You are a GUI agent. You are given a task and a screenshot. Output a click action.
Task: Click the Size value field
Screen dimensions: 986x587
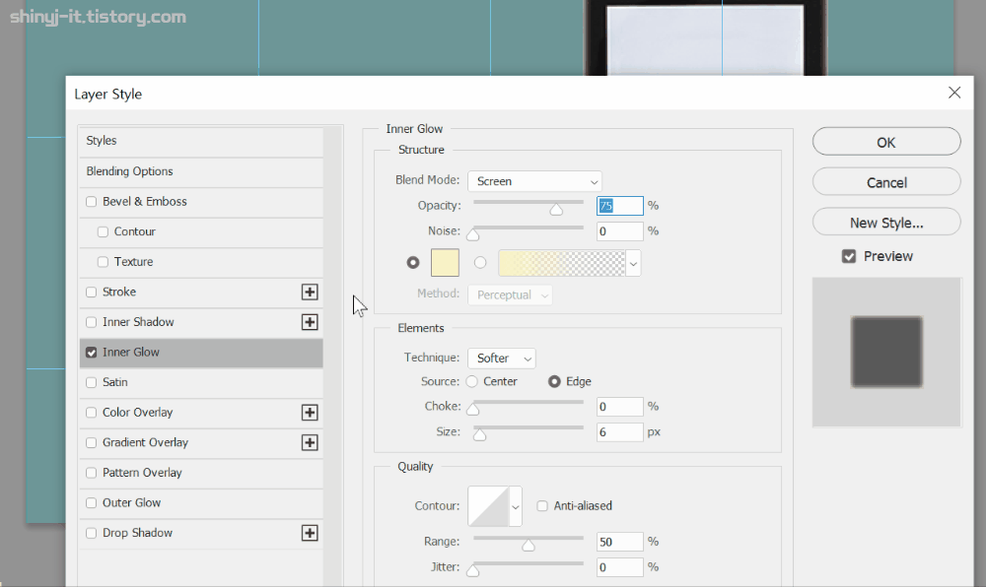coord(620,432)
